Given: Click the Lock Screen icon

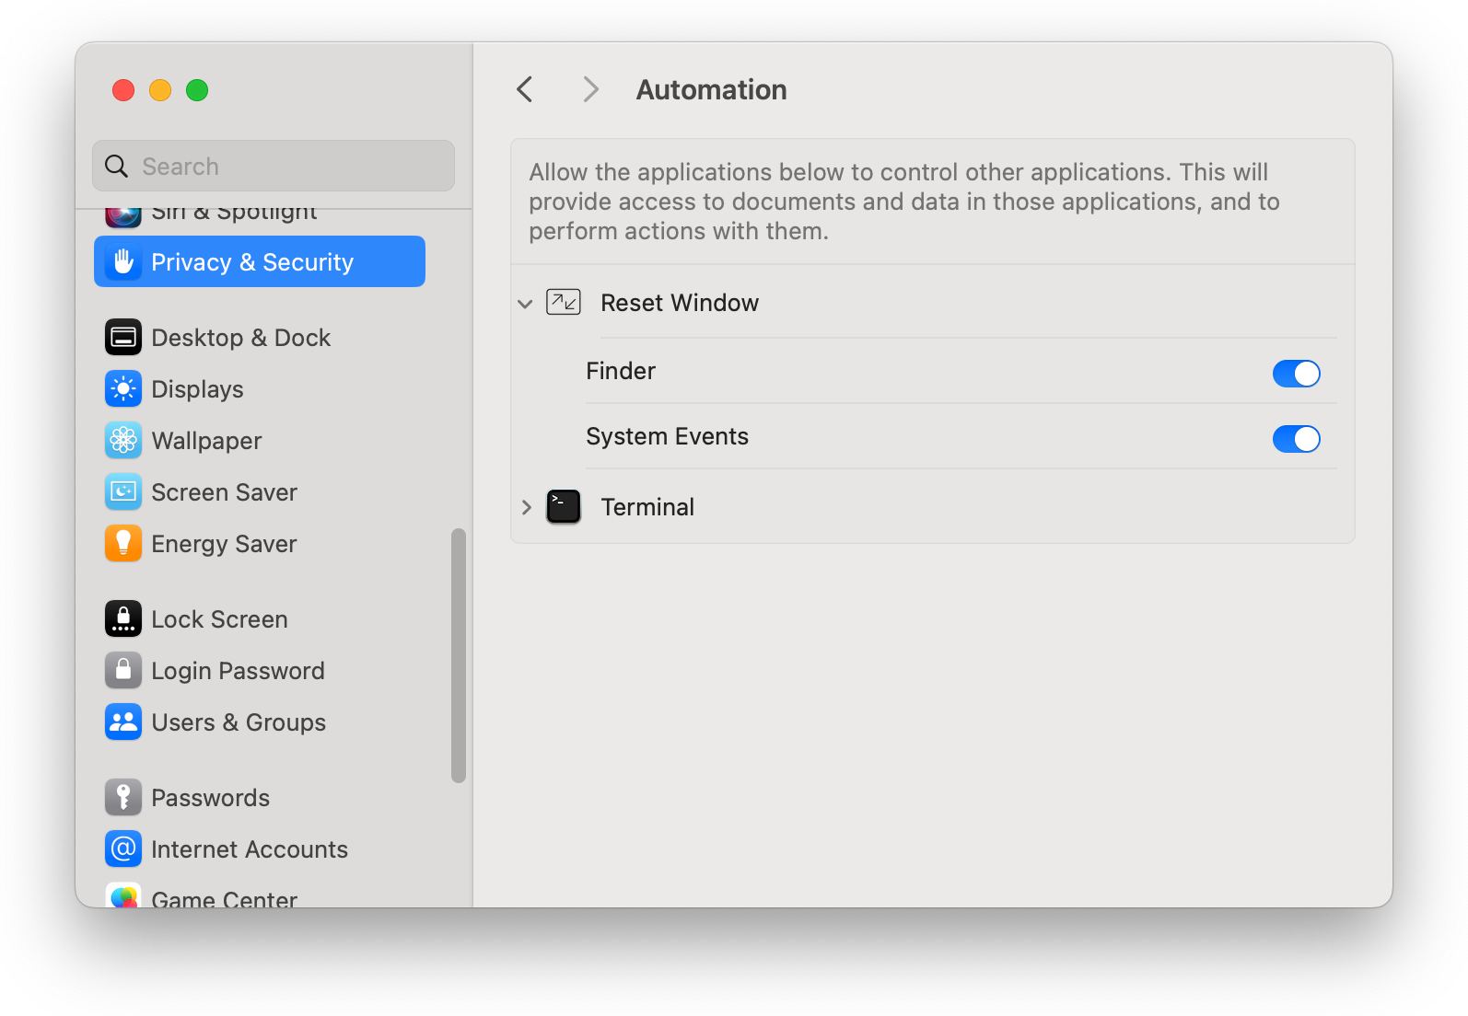Looking at the screenshot, I should pos(123,619).
